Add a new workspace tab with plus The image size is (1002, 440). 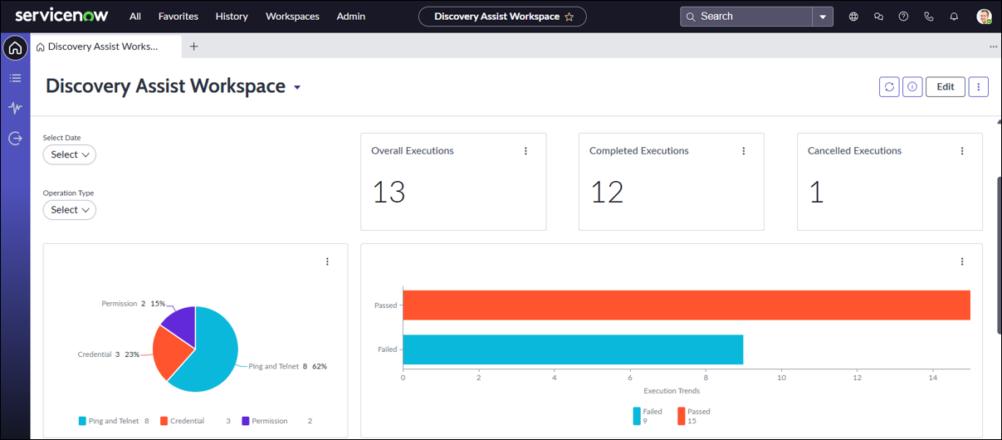[193, 46]
